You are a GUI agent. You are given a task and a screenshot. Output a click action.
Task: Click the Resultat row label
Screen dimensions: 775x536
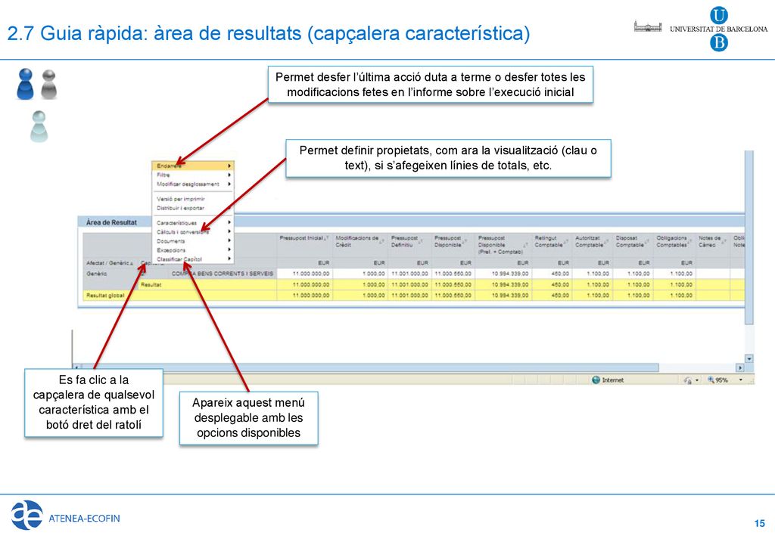click(x=151, y=285)
